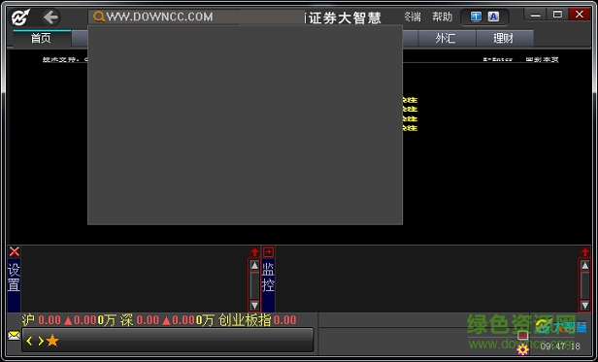Screen dimensions: 598x362
Task: Maximize the Dazhihui window
Action: click(557, 15)
